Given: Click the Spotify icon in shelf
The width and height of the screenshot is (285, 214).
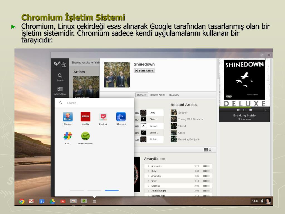Looking at the screenshot, I should pyautogui.click(x=84, y=201).
